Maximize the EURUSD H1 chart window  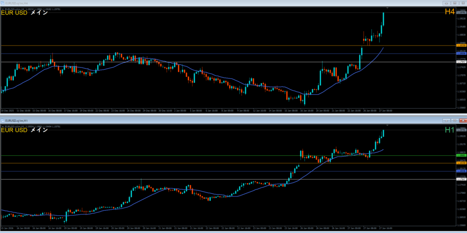(454, 120)
